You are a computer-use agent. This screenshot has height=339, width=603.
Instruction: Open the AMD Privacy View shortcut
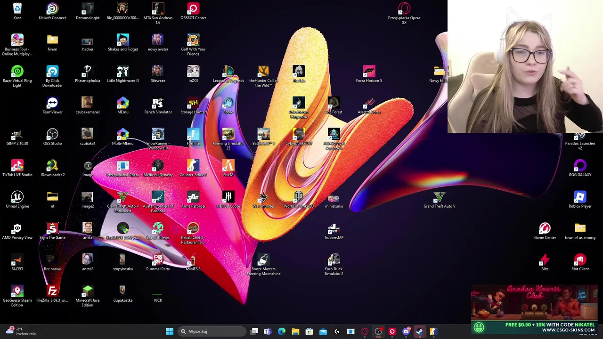click(17, 231)
